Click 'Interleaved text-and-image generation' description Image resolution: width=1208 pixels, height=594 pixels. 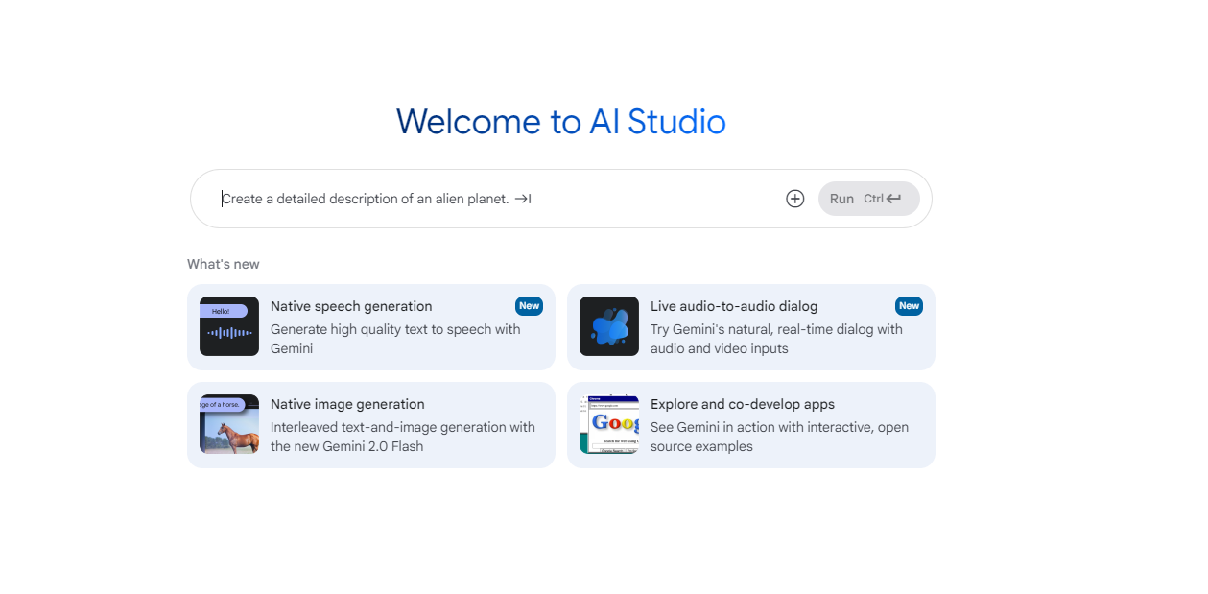click(x=403, y=437)
